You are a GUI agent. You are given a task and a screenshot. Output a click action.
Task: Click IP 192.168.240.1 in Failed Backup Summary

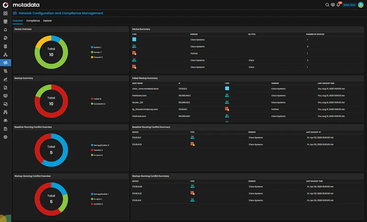[x=184, y=116]
